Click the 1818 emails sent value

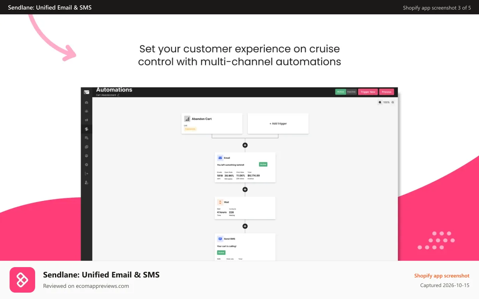(x=220, y=175)
